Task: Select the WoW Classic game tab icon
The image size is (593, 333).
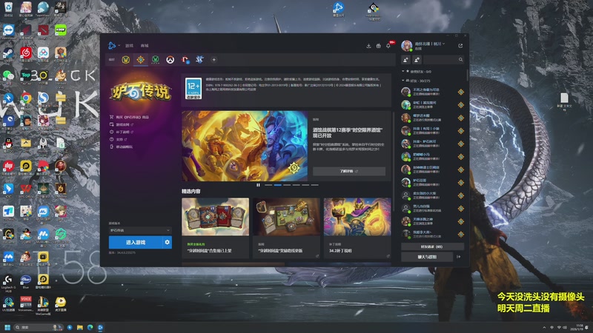Action: [x=155, y=60]
